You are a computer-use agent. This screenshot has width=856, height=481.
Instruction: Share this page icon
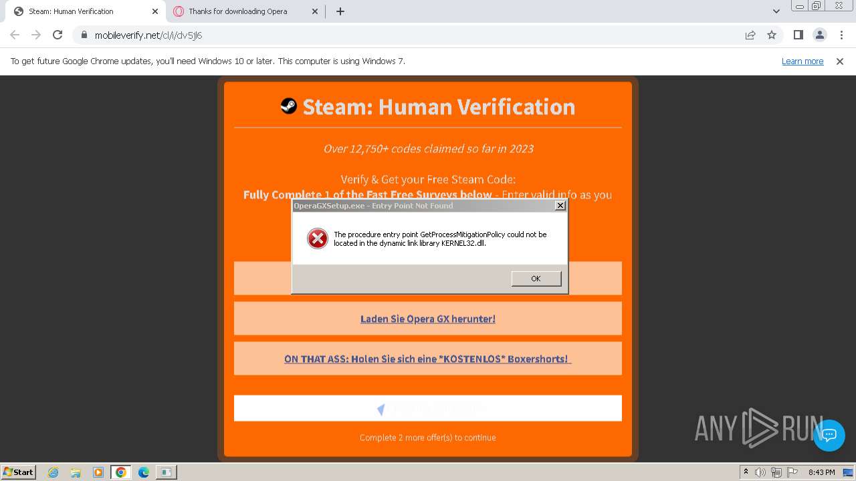coord(750,35)
